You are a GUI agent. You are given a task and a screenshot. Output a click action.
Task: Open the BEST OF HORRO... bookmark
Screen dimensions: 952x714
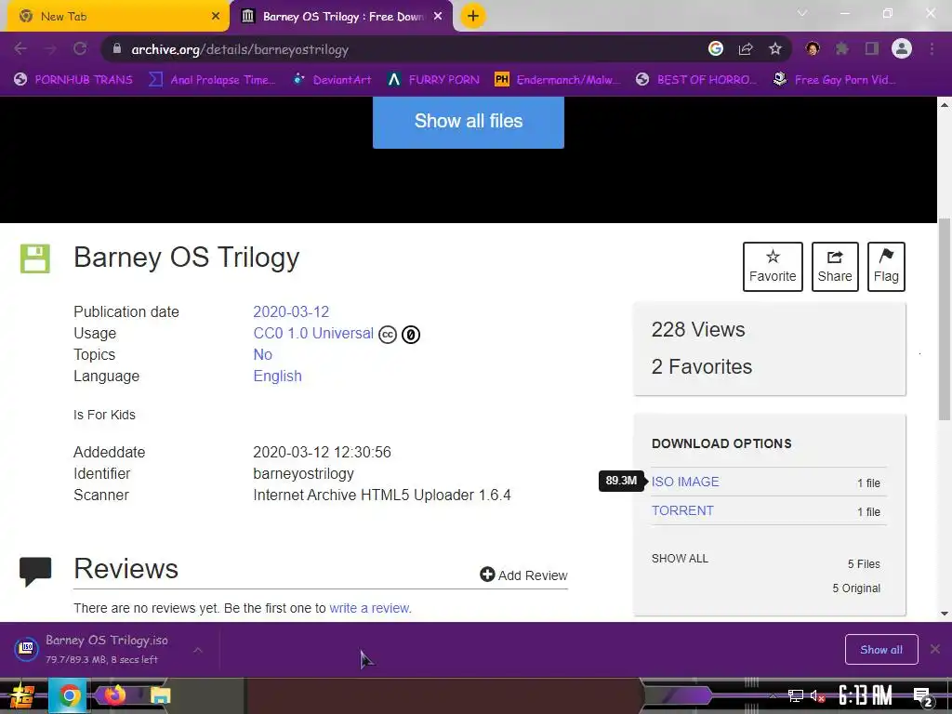(x=695, y=80)
